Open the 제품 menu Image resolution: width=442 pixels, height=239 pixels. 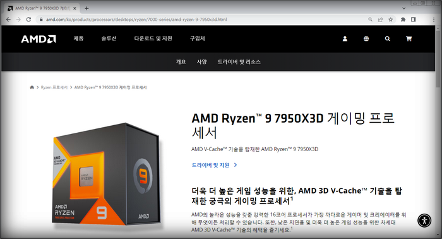pos(79,39)
